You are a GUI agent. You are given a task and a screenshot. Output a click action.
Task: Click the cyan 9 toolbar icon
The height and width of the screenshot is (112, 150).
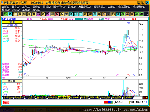80,14
